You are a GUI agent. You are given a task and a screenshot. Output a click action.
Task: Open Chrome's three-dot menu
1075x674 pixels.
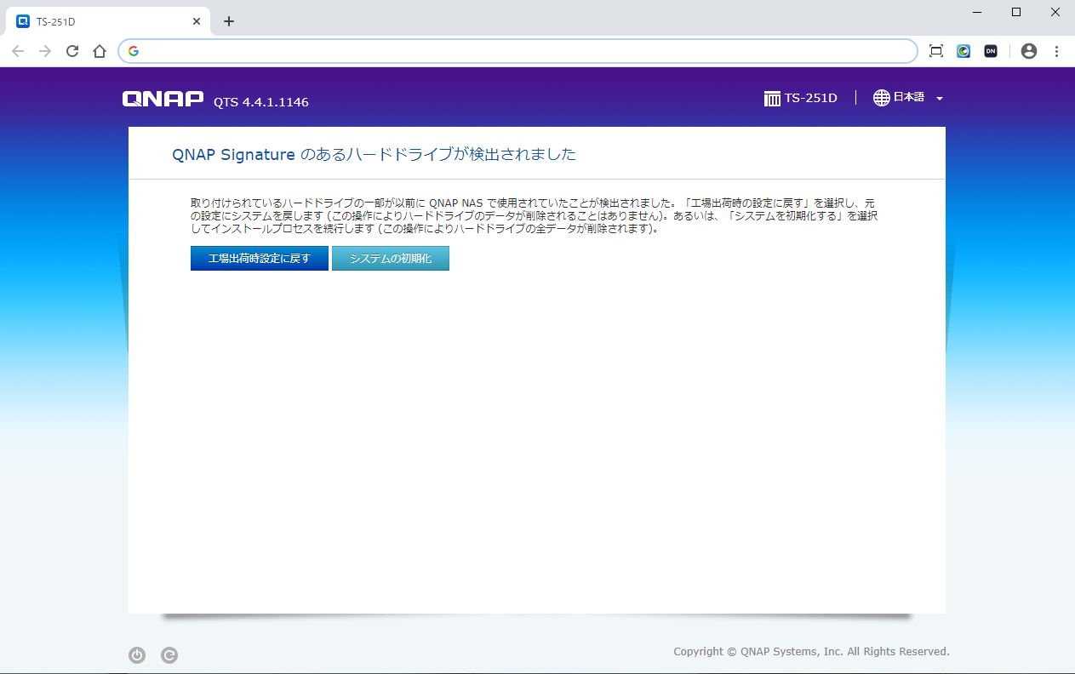pyautogui.click(x=1056, y=51)
